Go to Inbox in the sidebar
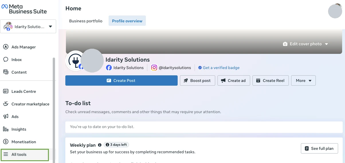The height and width of the screenshot is (163, 345). tap(17, 60)
